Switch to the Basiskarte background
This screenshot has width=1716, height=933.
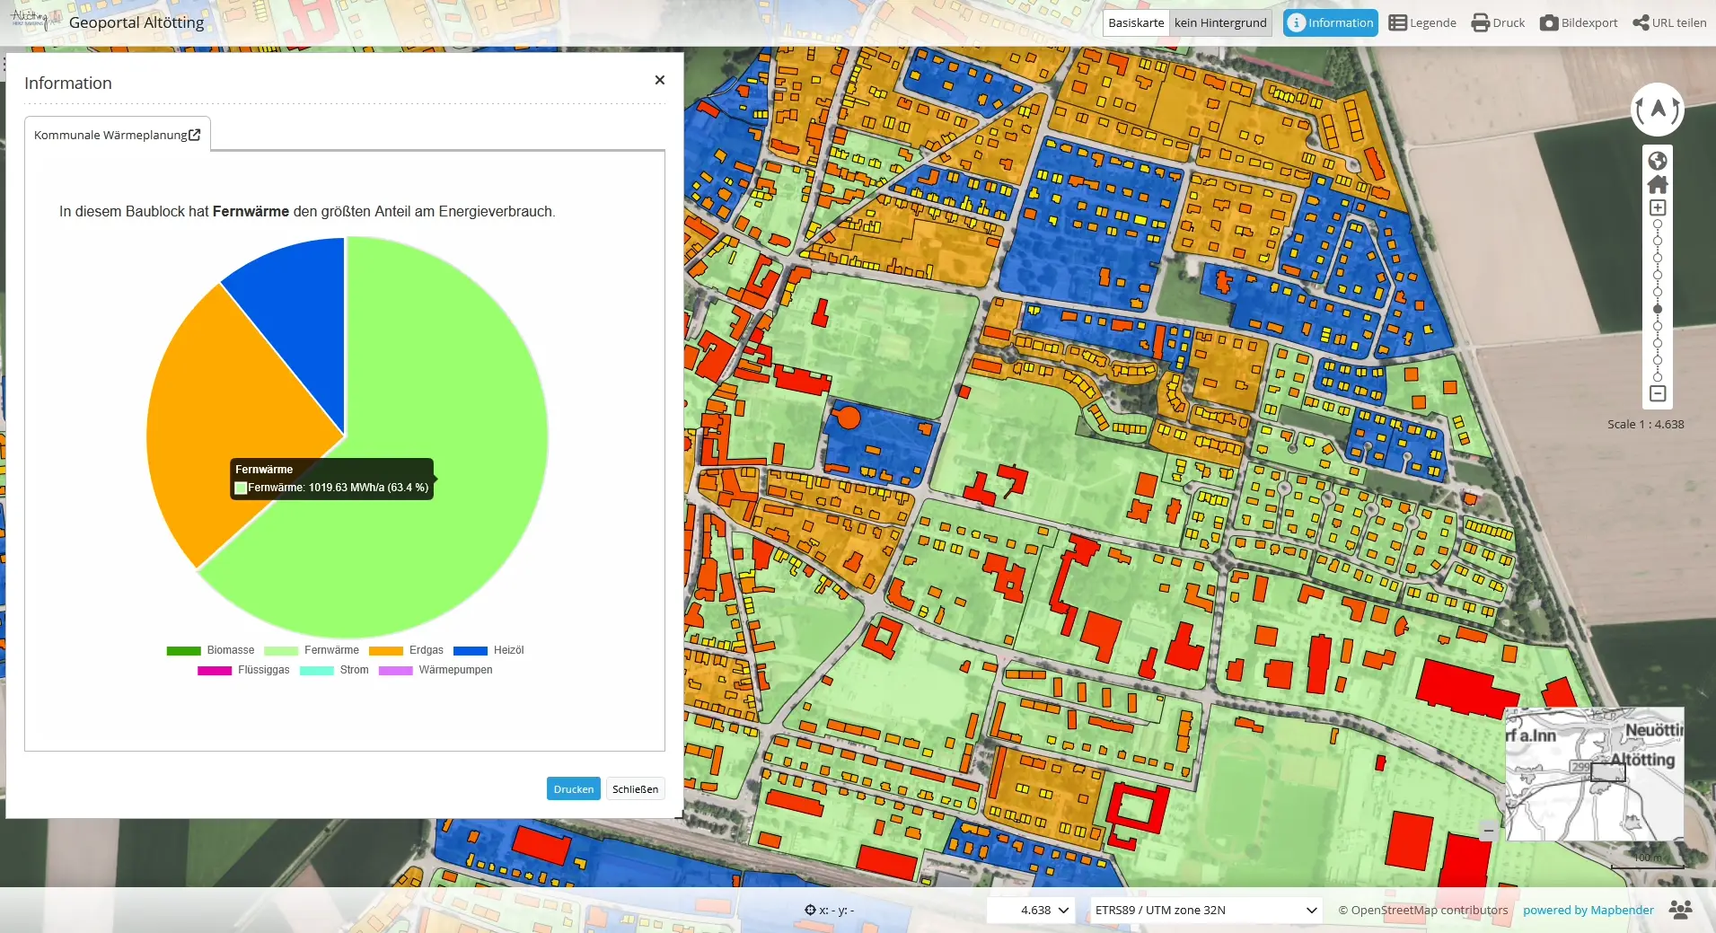[1136, 23]
